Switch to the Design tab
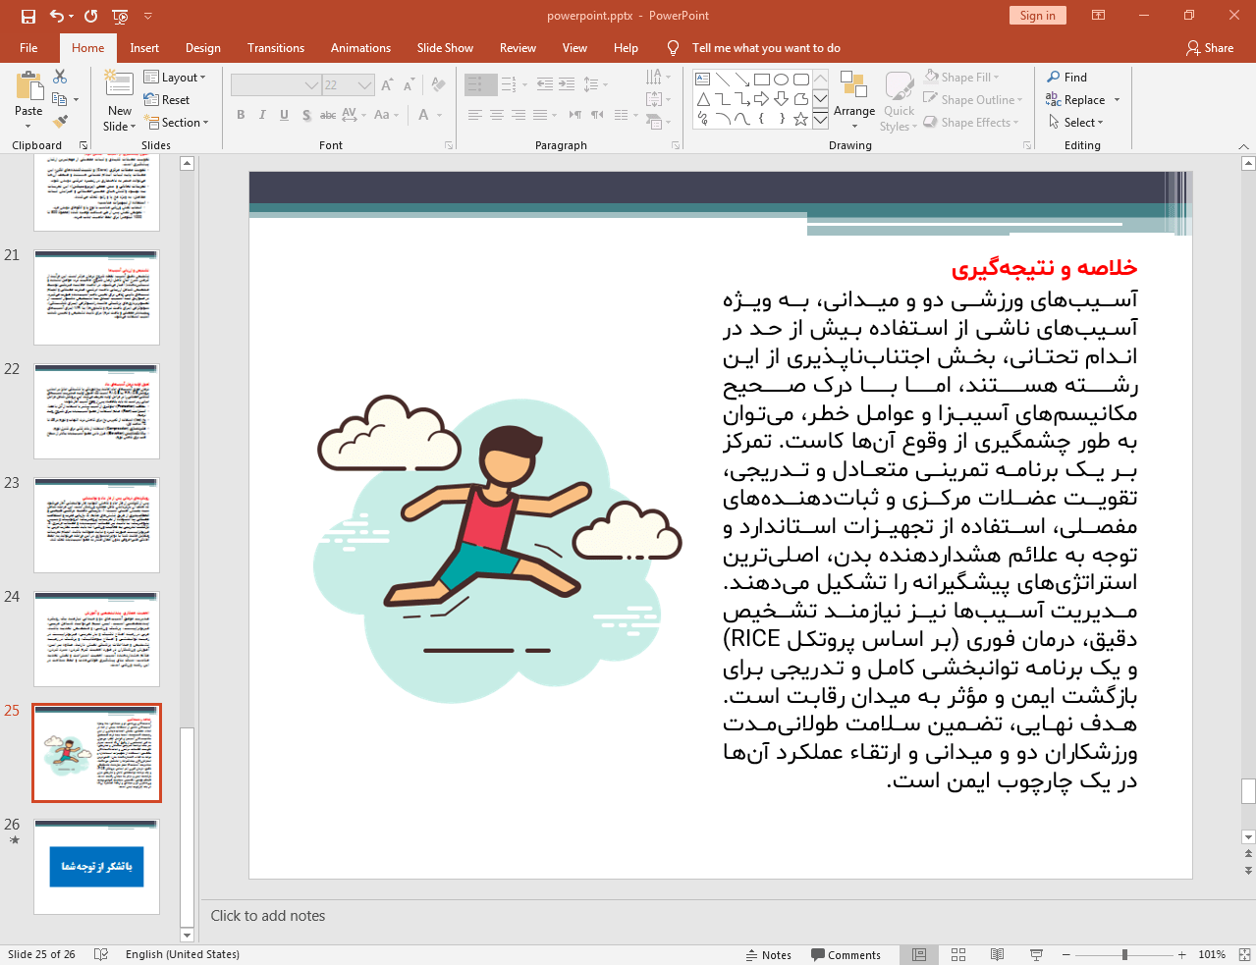Viewport: 1256px width, 965px height. click(202, 48)
